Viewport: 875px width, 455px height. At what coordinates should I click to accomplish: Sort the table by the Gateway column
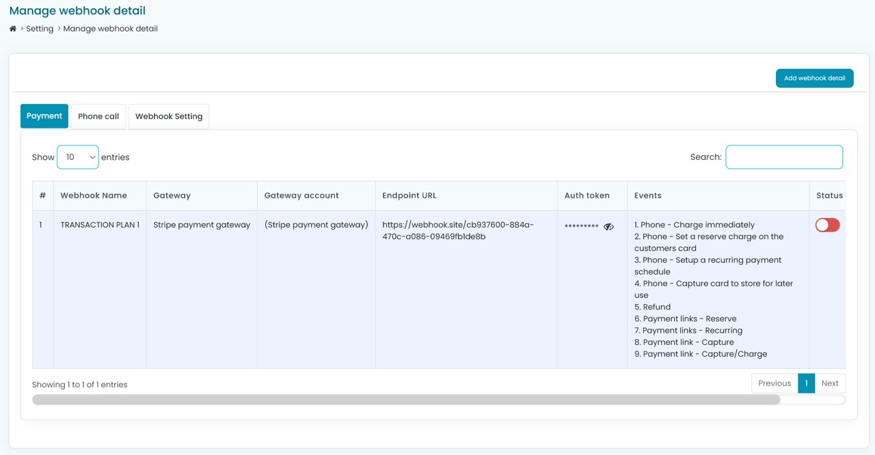[x=172, y=195]
